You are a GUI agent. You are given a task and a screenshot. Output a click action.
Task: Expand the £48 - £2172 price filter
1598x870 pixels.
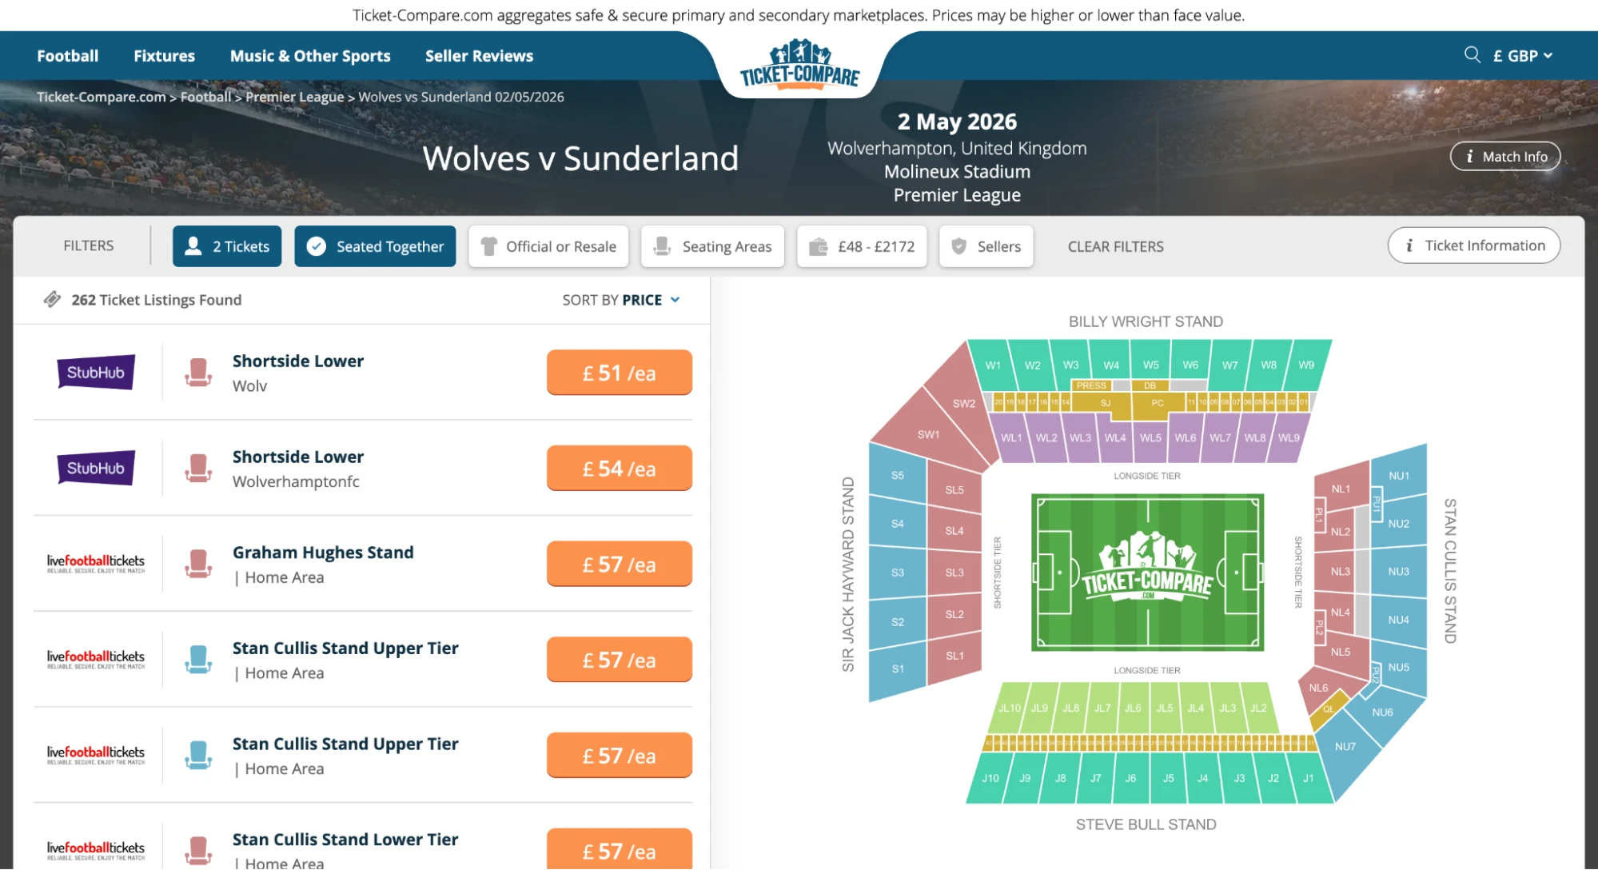tap(862, 246)
